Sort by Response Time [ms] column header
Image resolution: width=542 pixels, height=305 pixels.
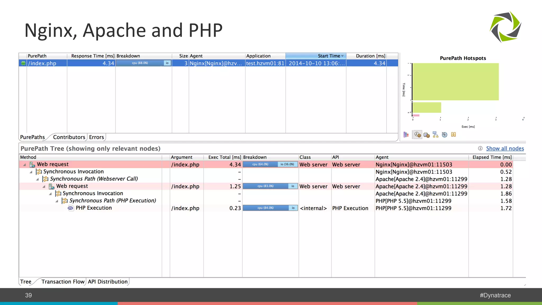point(91,56)
